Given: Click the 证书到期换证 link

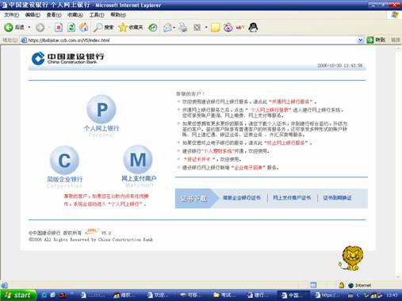Looking at the screenshot, I should (337, 198).
